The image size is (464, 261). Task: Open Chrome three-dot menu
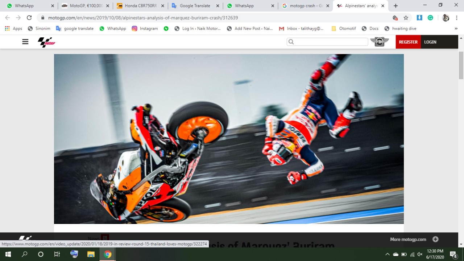pyautogui.click(x=456, y=18)
